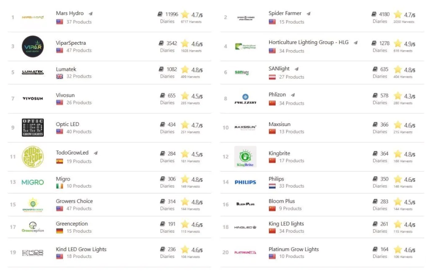Screen dimensions: 426x271
Task: Click the star rating icon for Migro
Action: click(x=185, y=179)
